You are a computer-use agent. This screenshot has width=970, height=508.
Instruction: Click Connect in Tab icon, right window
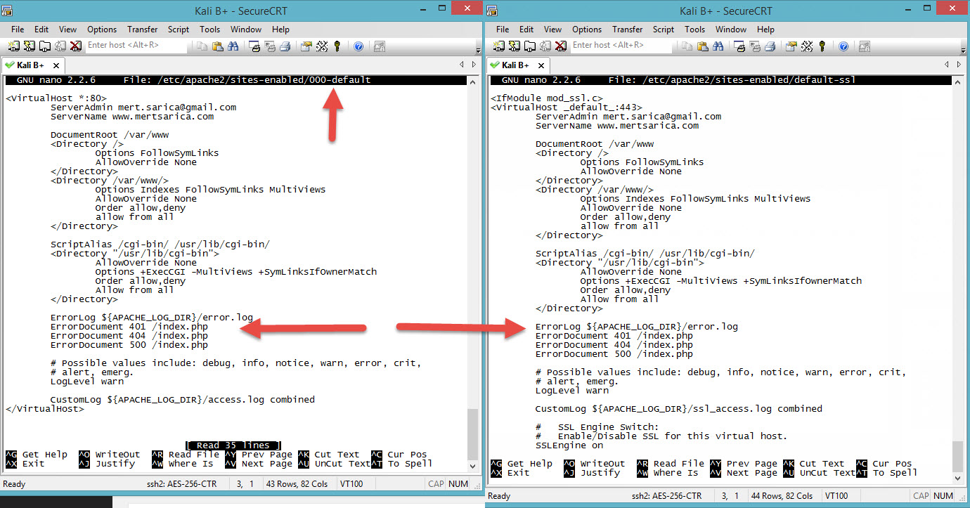tap(529, 46)
